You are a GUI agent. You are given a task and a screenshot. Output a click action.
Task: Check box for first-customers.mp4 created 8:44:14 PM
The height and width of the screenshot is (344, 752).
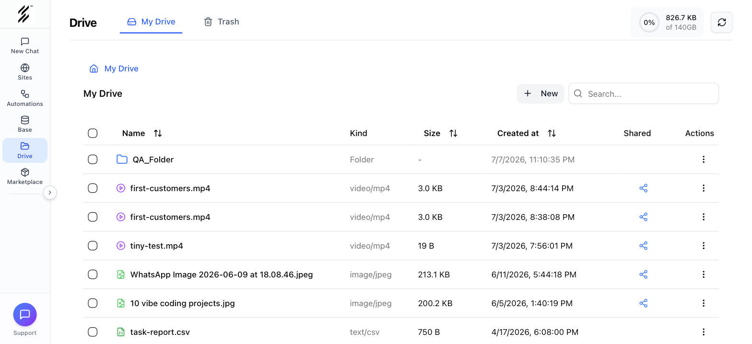pos(93,188)
